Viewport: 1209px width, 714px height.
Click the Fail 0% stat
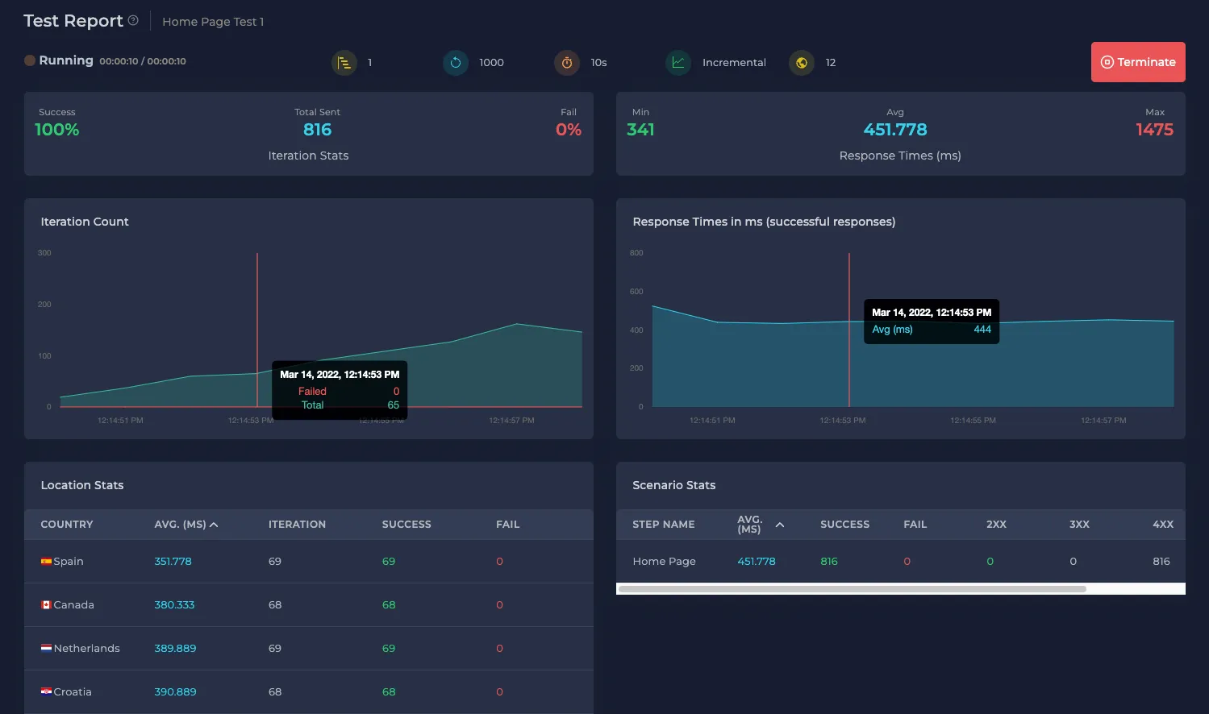[569, 130]
